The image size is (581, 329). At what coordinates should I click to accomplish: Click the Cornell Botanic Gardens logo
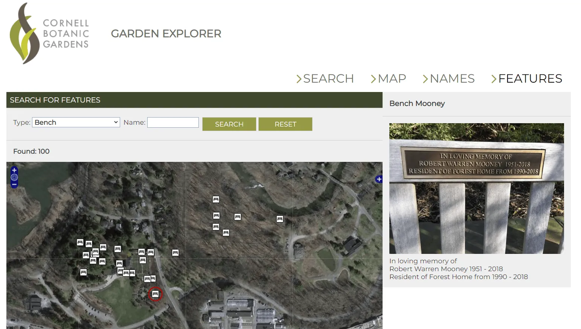click(x=49, y=33)
